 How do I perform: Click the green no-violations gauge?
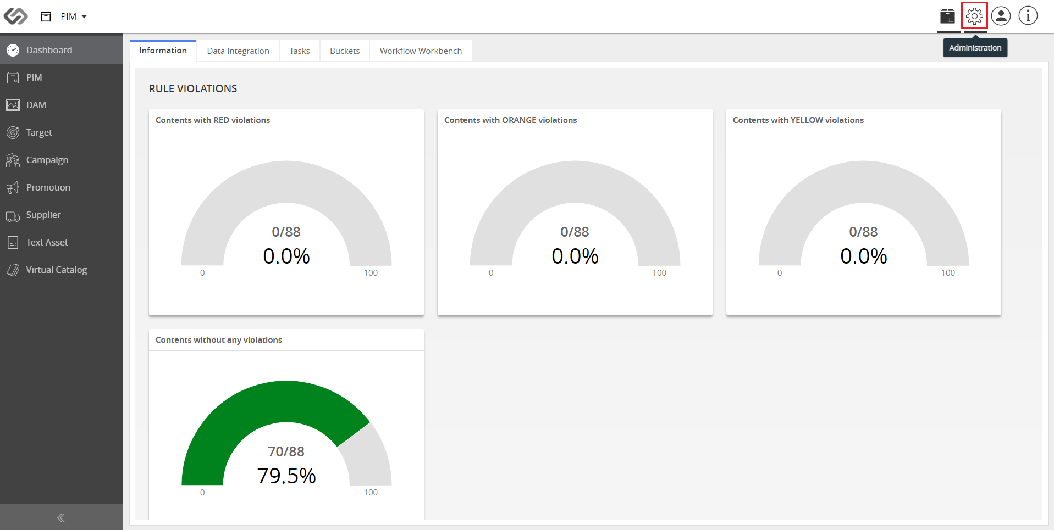click(286, 434)
